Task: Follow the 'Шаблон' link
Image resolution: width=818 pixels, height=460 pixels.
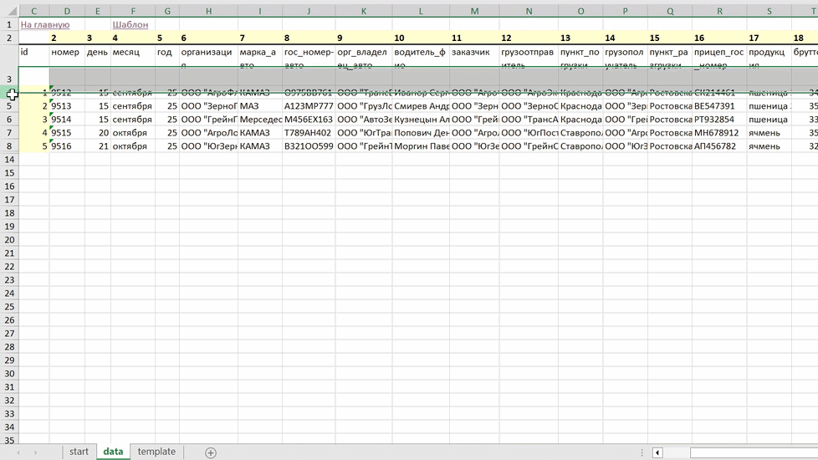Action: 130,24
